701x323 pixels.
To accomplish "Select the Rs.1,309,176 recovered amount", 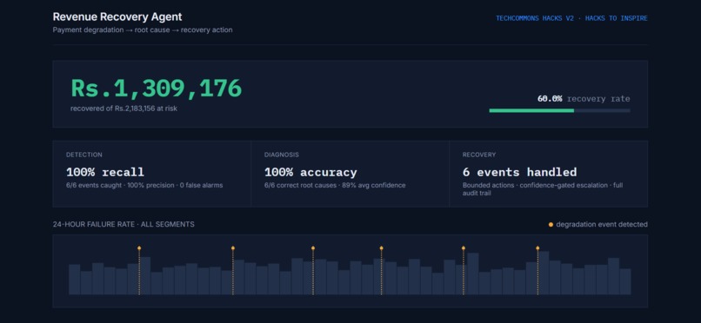I will click(x=156, y=88).
